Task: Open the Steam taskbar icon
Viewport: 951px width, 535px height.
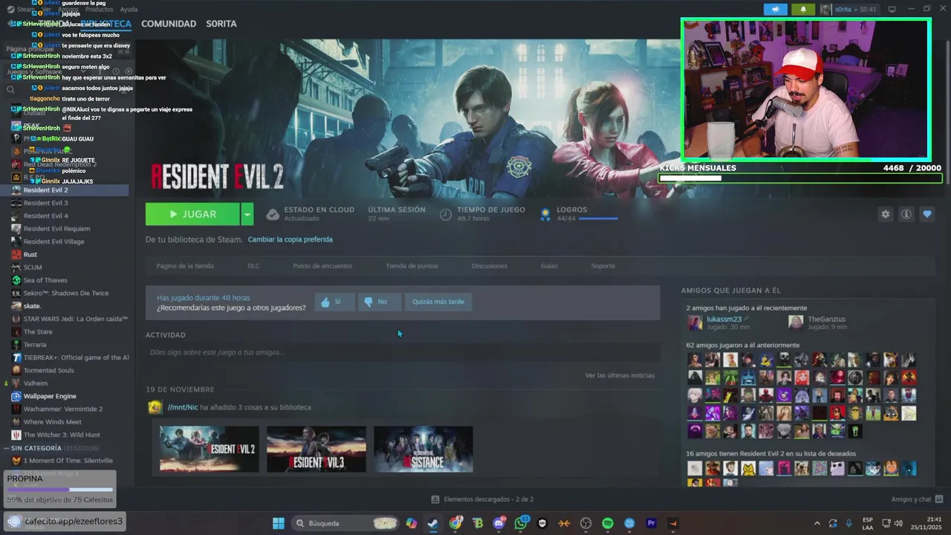Action: pyautogui.click(x=432, y=523)
